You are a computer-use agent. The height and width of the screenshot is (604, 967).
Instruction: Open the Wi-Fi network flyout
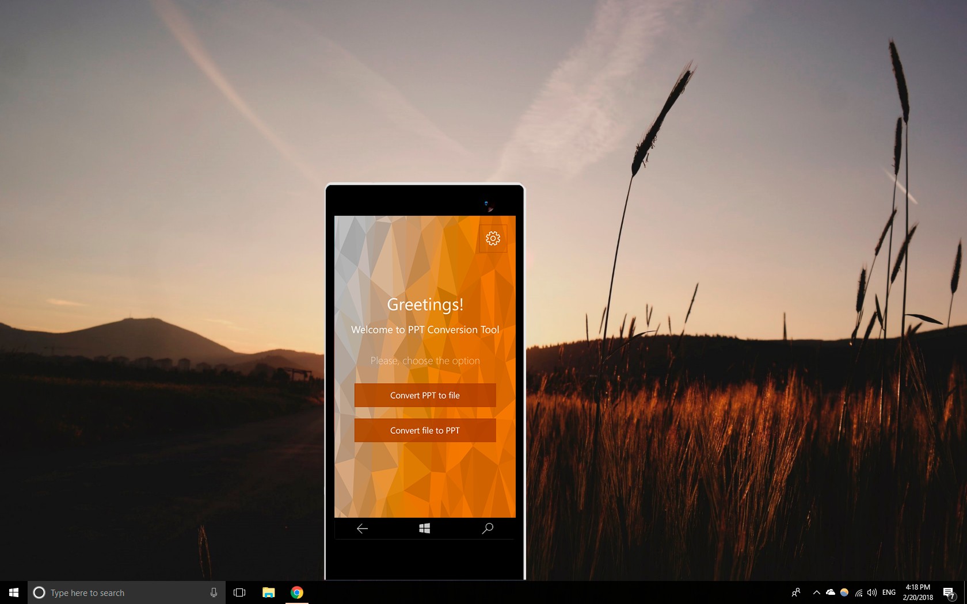[858, 592]
